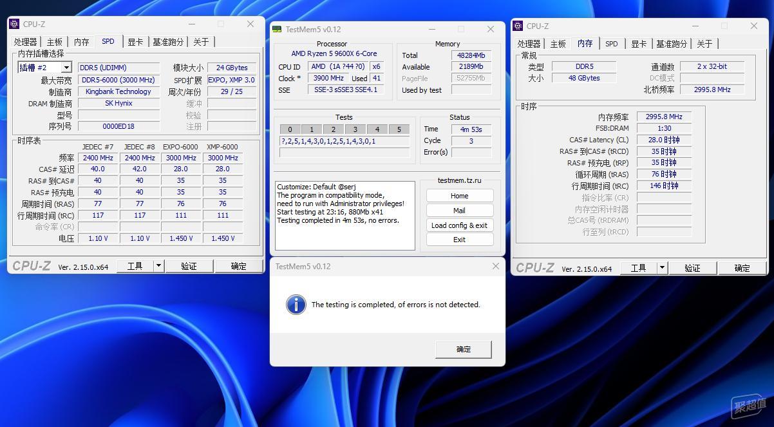
Task: Close the TestMem5 completion dialog
Action: 495,266
